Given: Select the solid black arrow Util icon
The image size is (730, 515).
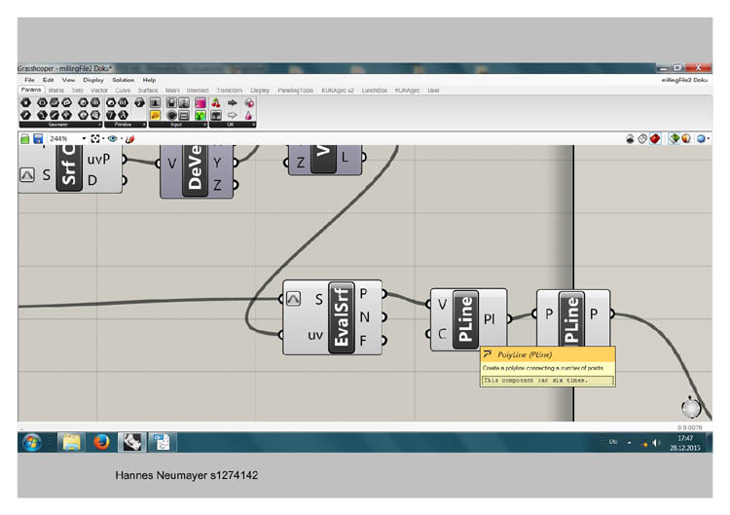Looking at the screenshot, I should click(233, 102).
